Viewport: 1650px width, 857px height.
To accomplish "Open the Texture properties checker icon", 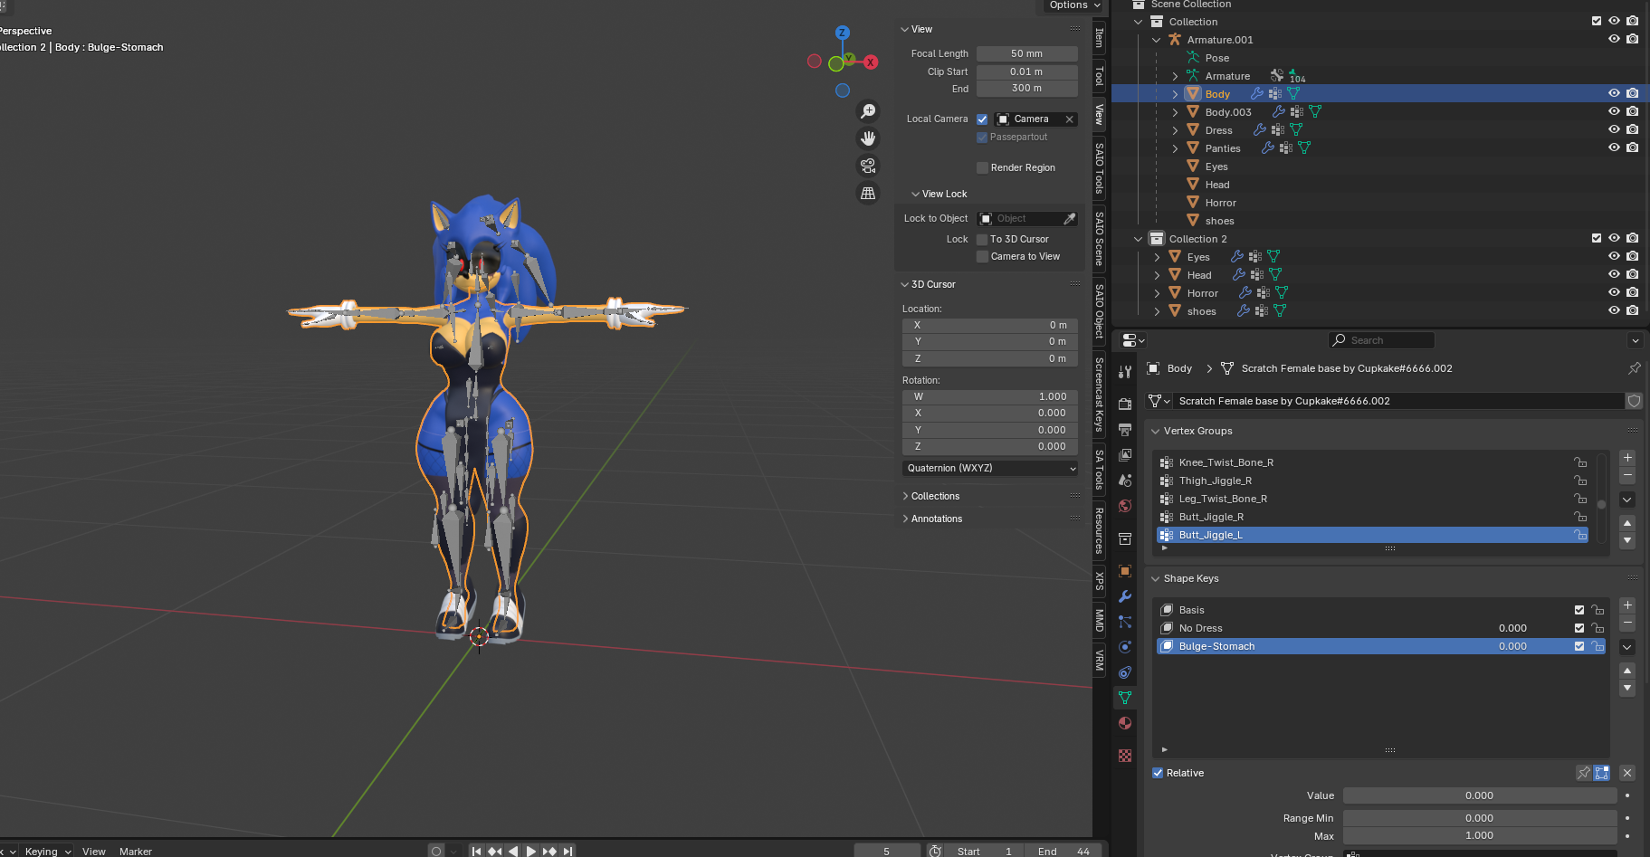I will click(x=1125, y=756).
